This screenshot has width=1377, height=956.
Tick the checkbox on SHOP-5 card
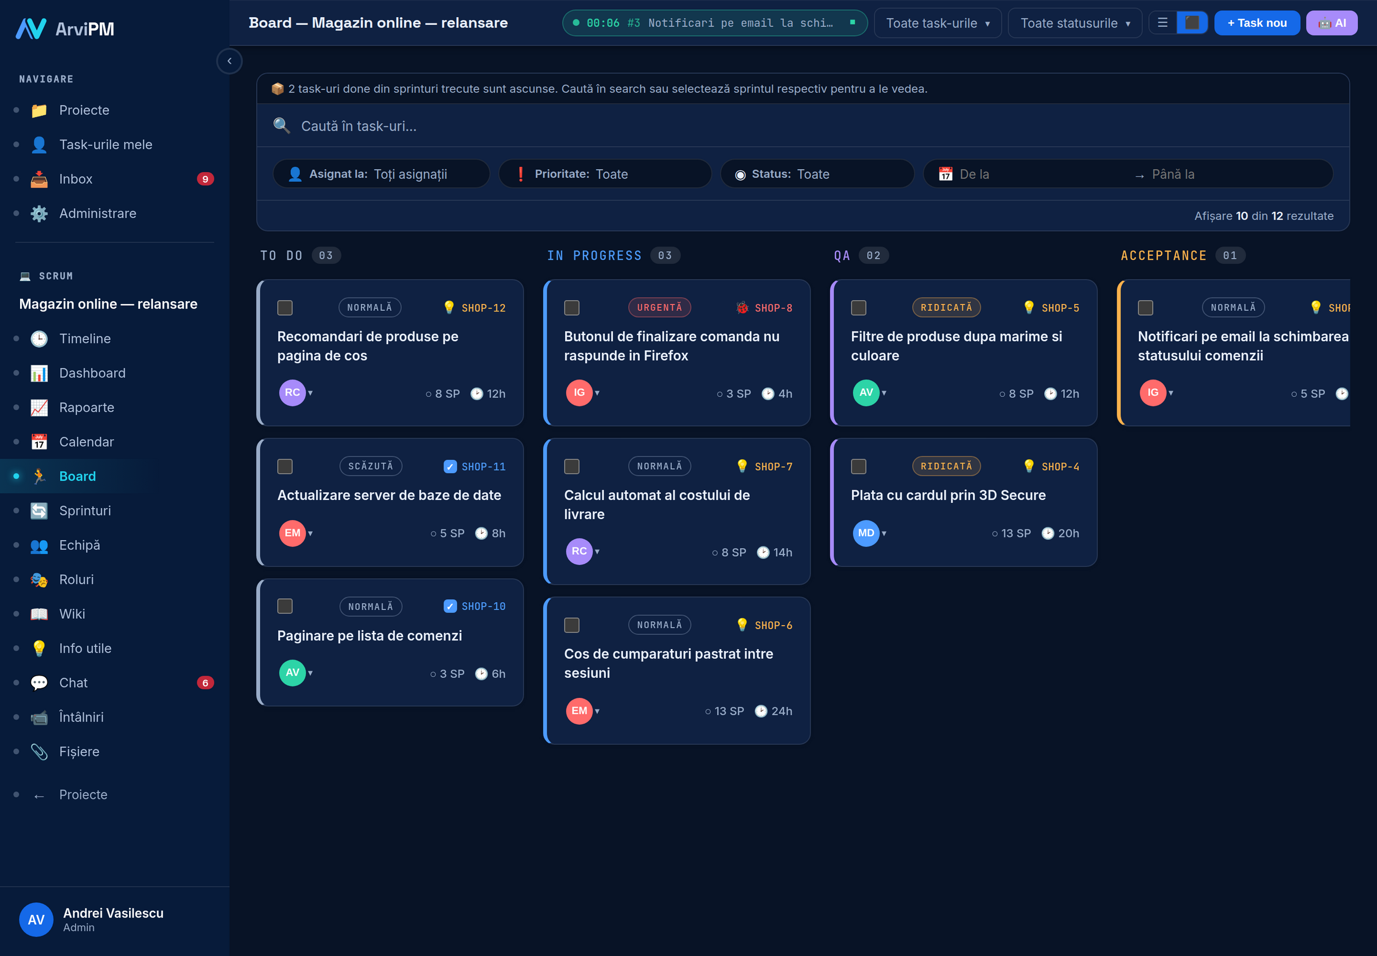(859, 308)
